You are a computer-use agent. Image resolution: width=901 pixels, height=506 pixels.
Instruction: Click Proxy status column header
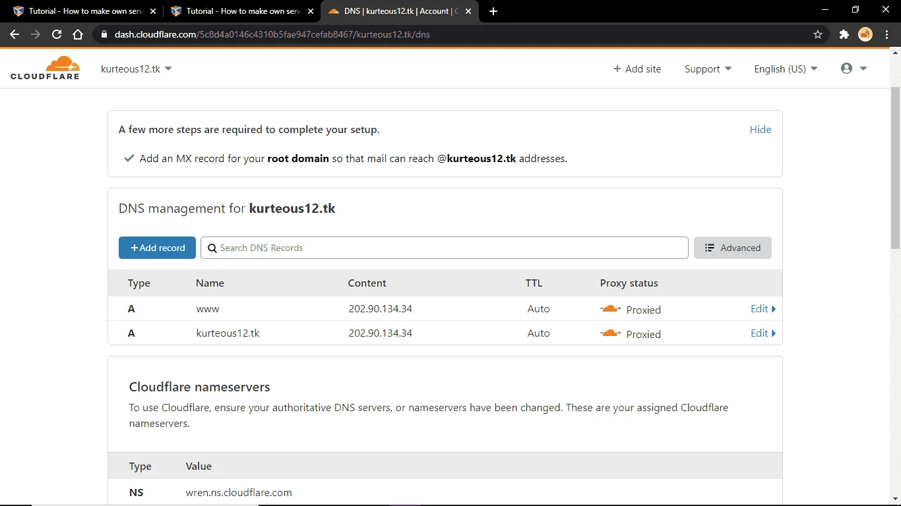click(x=629, y=283)
